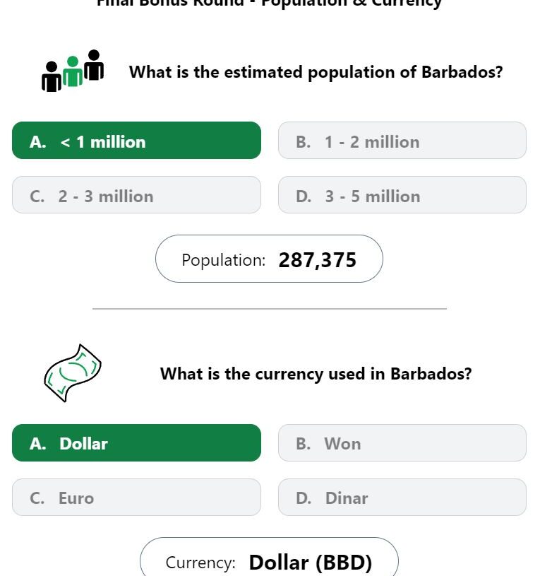Click the Final Bonus Round heading
Screen dimensions: 540x576
click(x=269, y=4)
